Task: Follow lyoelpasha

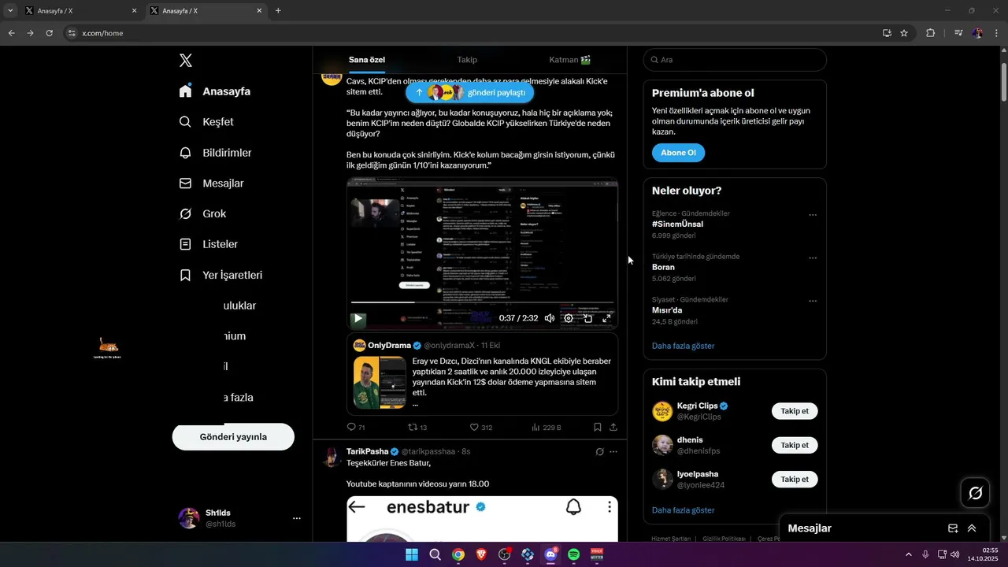Action: [x=795, y=479]
